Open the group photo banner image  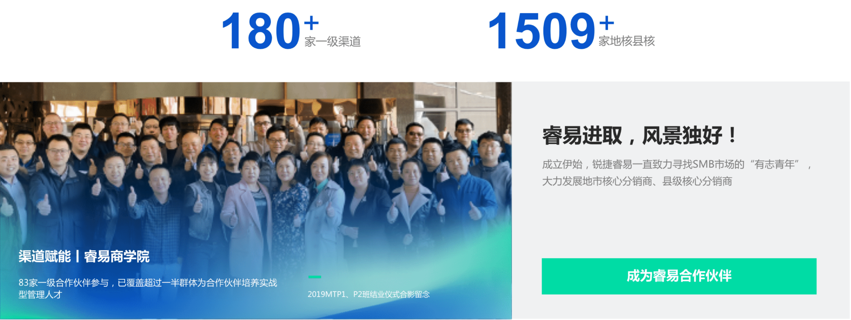pos(256,200)
